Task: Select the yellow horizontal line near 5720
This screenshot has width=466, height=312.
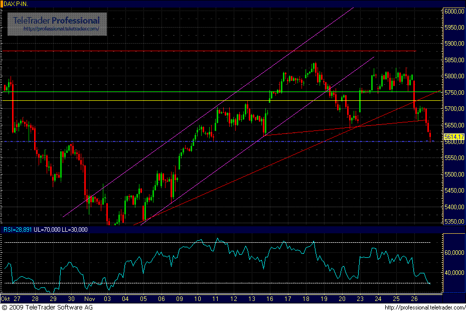Action: pos(201,100)
